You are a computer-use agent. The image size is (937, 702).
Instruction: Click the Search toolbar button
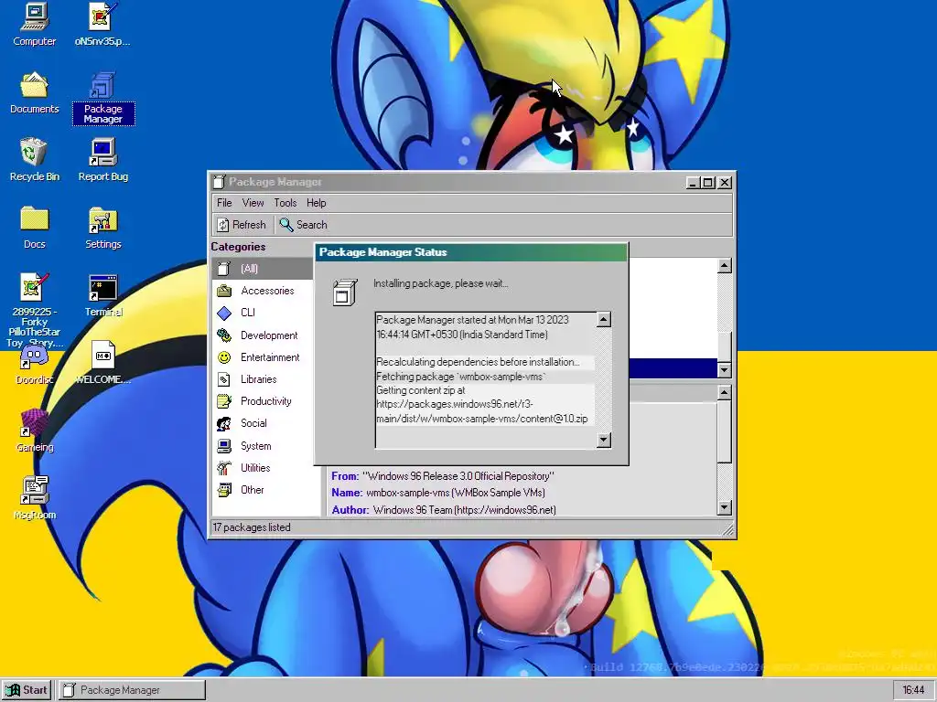tap(304, 225)
